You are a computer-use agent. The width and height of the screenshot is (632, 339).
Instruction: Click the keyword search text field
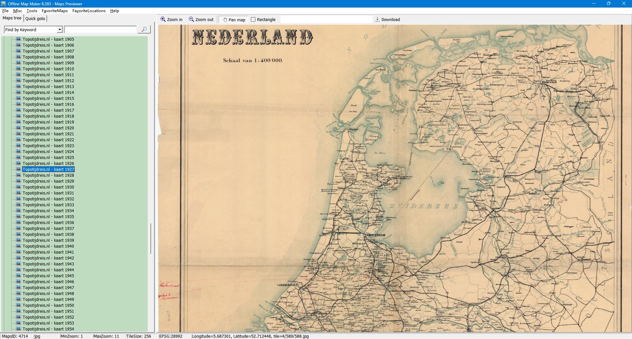(x=100, y=30)
